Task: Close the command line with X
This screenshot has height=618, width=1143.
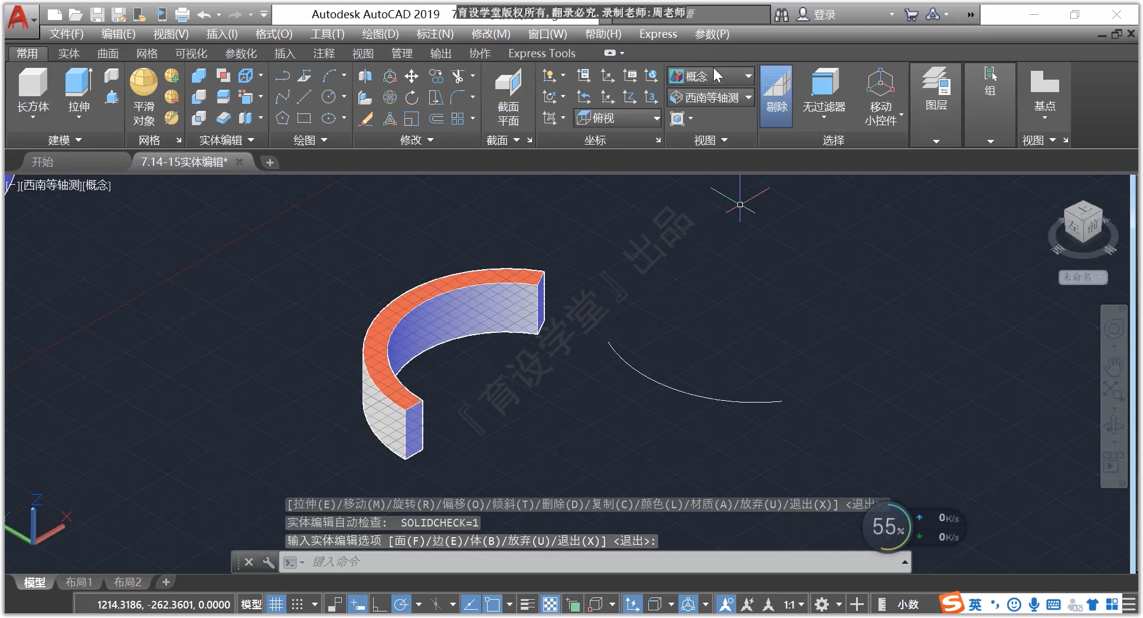Action: (249, 562)
